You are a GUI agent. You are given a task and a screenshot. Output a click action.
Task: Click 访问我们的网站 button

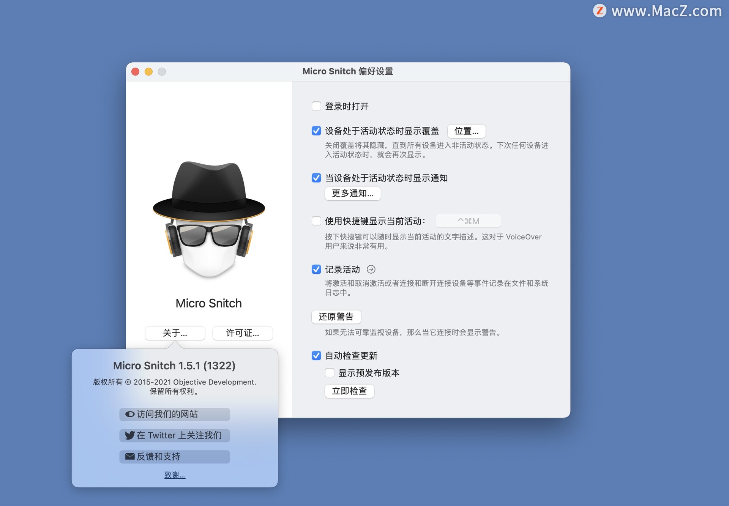tap(175, 414)
